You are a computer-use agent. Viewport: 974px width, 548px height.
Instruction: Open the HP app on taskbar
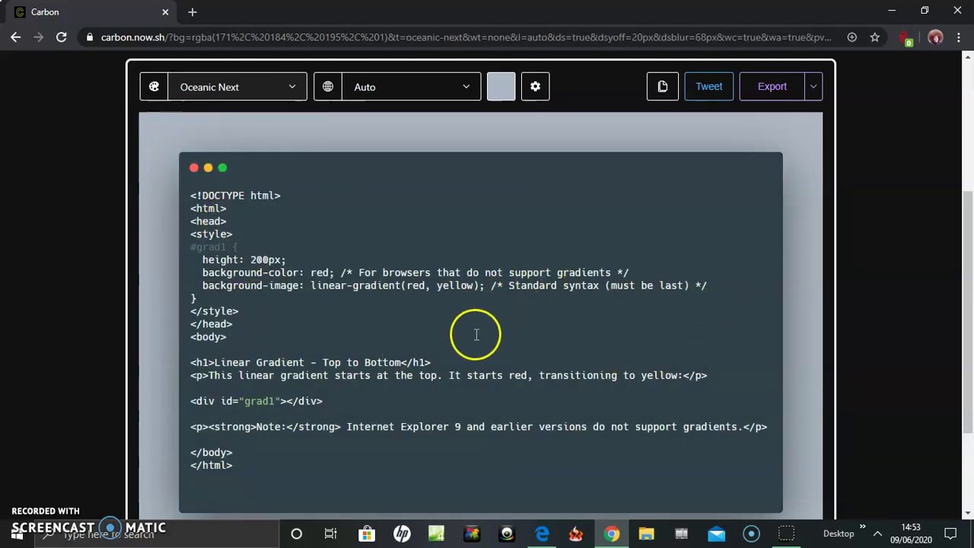coord(402,534)
